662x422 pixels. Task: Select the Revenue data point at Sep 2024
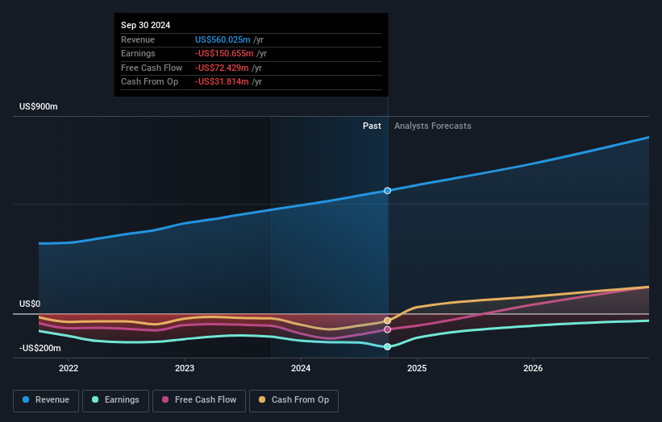pos(387,191)
